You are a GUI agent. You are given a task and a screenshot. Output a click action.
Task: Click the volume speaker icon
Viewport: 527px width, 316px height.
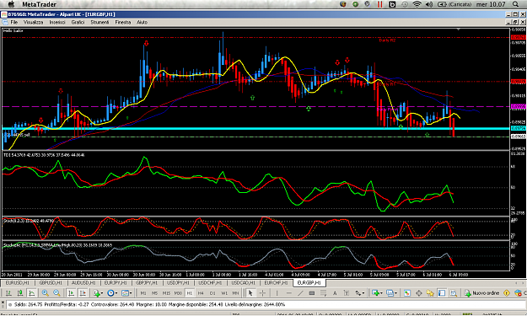tap(429, 4)
